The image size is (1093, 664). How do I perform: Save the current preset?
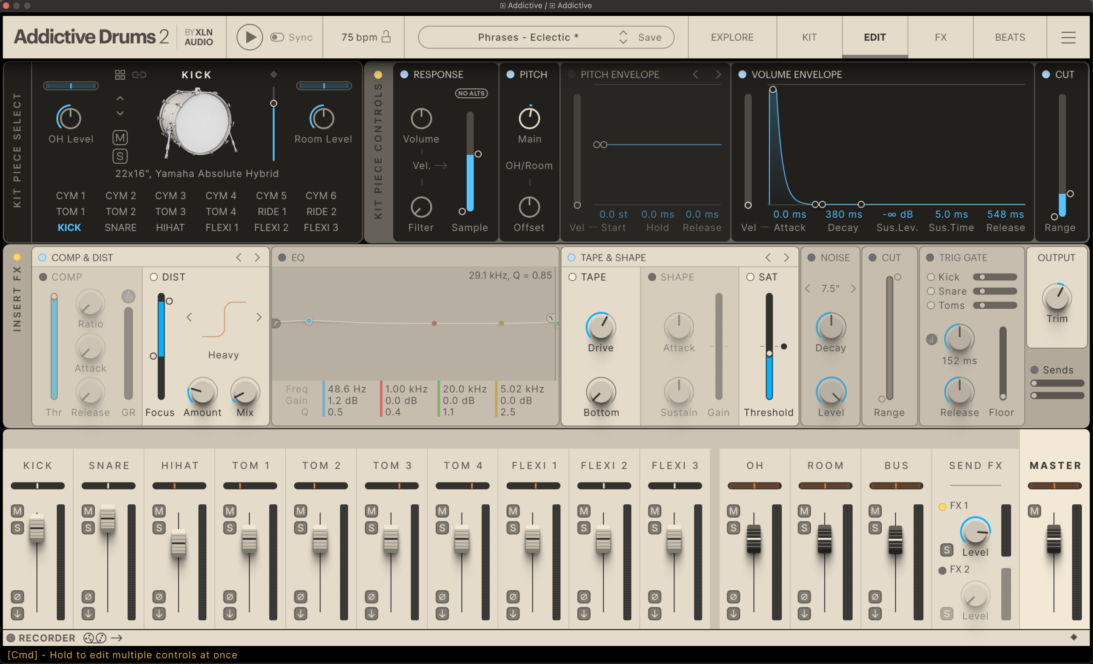point(650,37)
